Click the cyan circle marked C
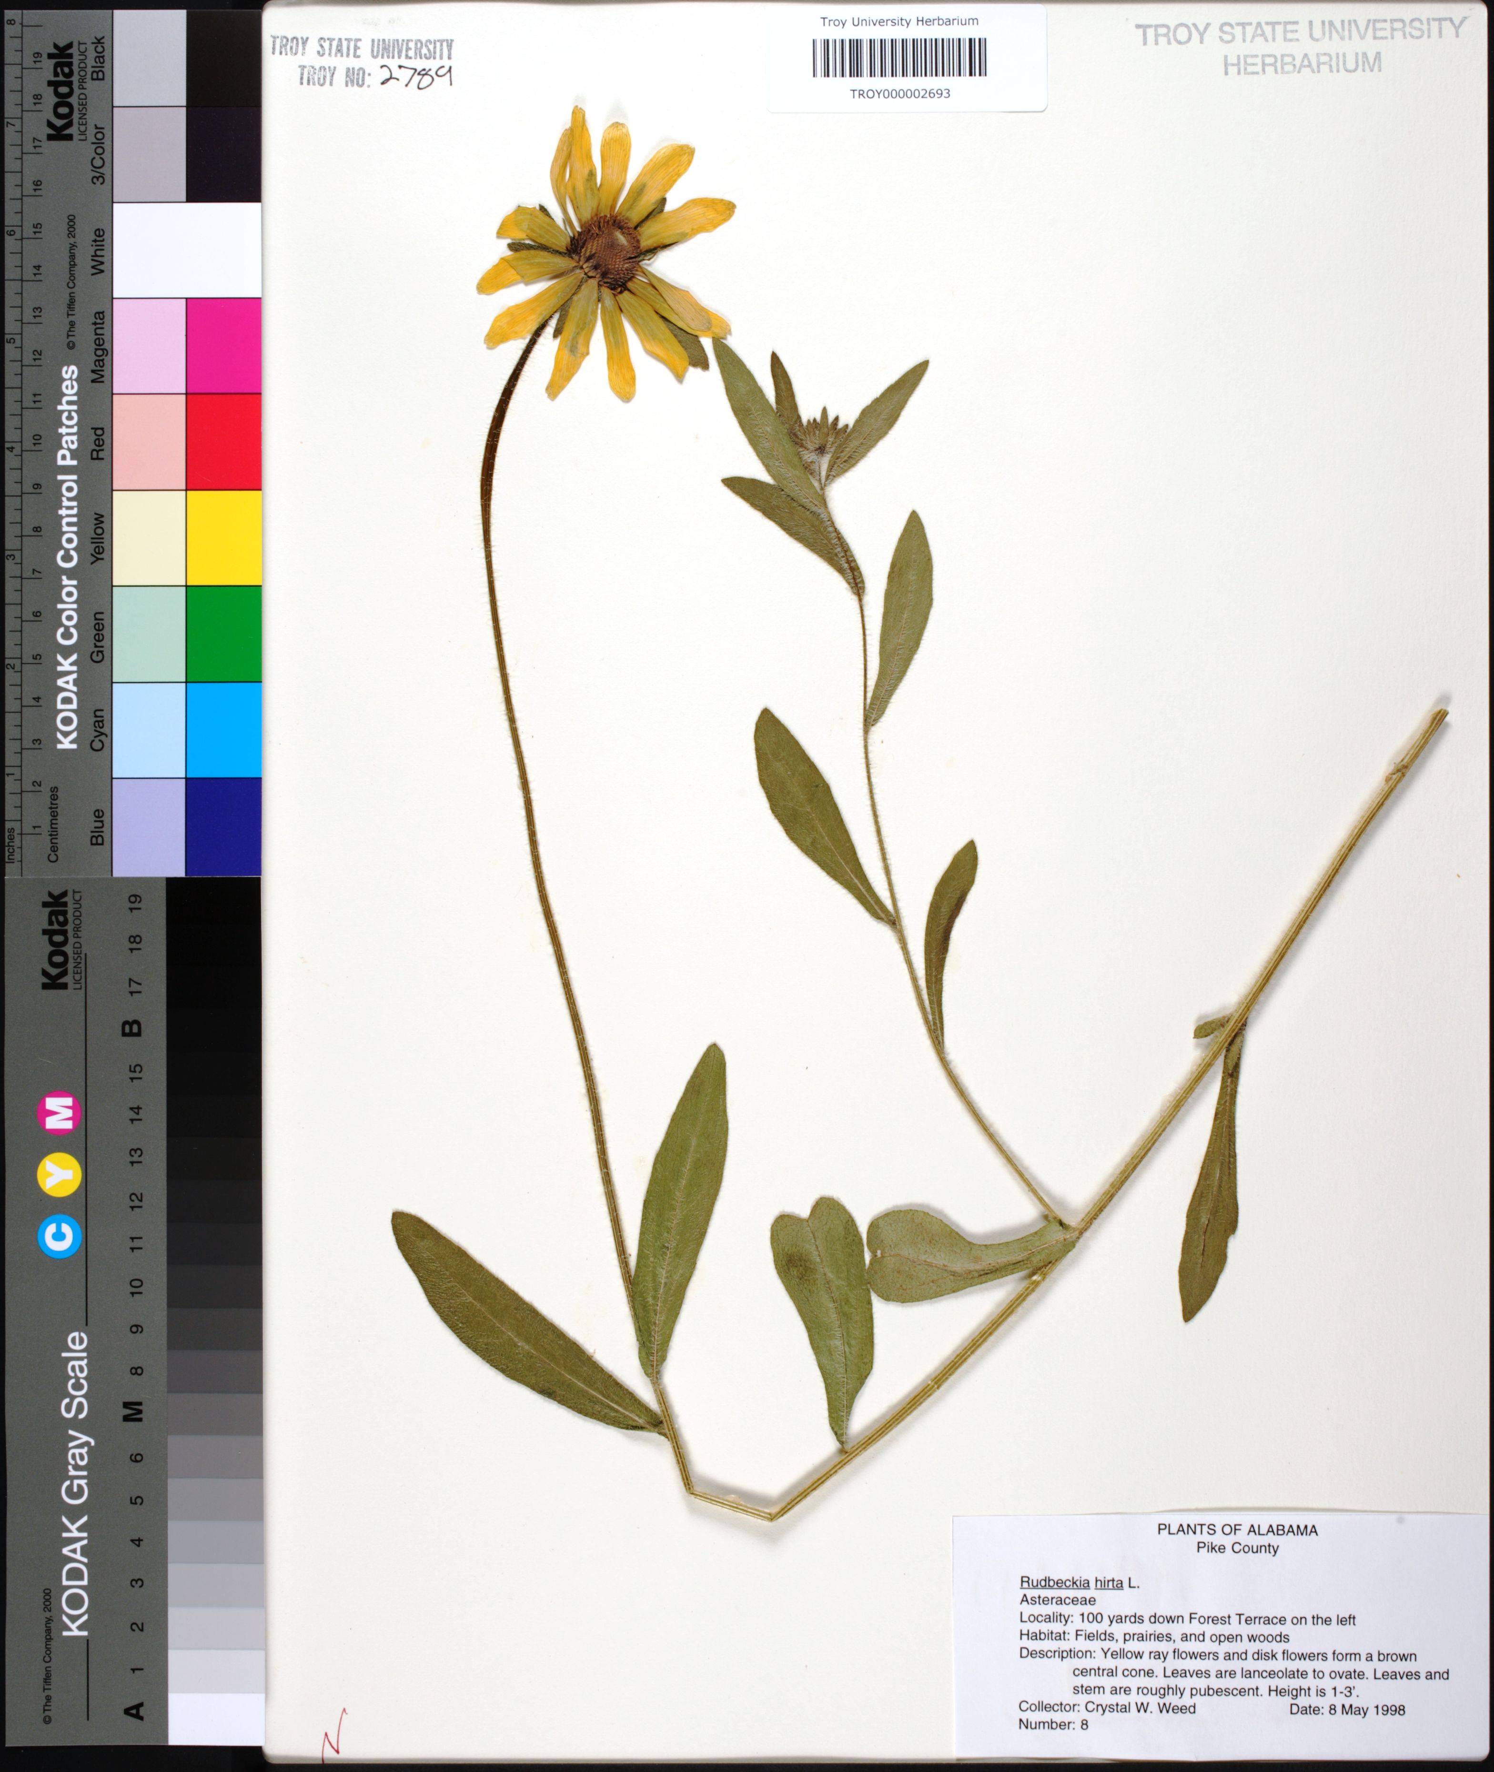The height and width of the screenshot is (1772, 1494). coord(60,1236)
